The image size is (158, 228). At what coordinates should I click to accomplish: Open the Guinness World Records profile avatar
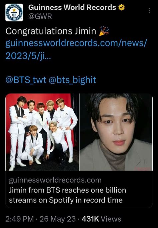point(14,12)
